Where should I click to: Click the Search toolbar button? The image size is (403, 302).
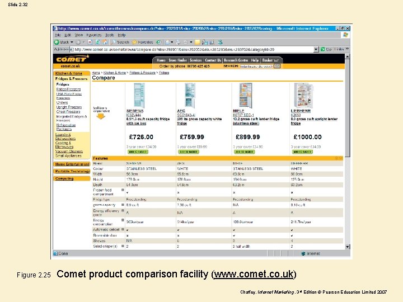click(120, 42)
